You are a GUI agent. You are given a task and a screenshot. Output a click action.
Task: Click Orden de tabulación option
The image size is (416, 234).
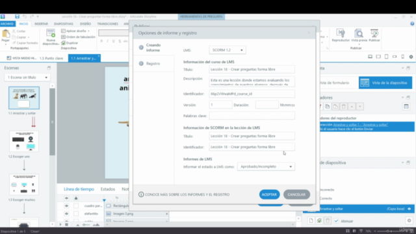coord(78,37)
